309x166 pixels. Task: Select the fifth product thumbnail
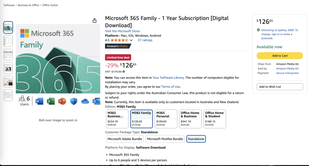(x=8, y=82)
